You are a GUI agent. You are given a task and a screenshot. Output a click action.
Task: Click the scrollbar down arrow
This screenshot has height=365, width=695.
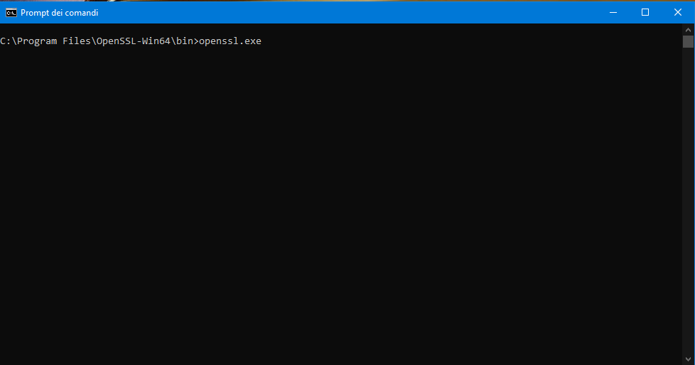(688, 359)
